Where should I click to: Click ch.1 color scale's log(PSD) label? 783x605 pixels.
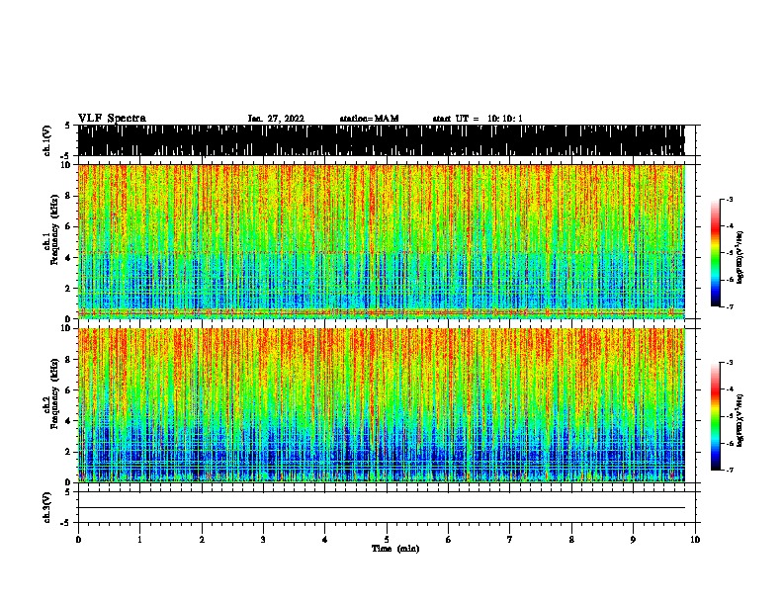739,257
